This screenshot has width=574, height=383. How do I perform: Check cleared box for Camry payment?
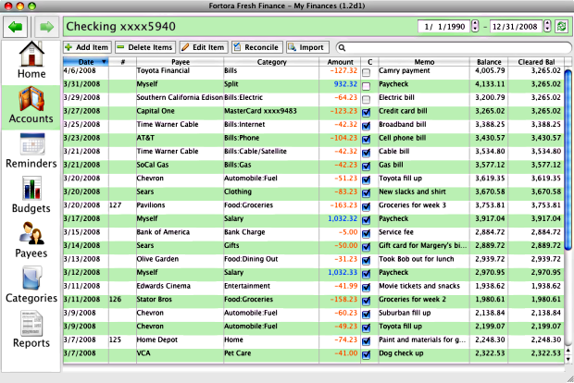[x=366, y=72]
